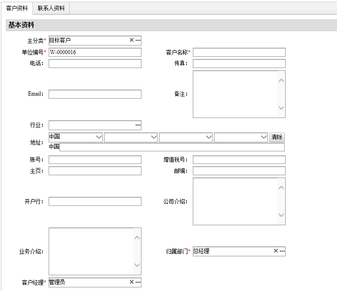
Task: Clear the 主分类 field with its X icon
Action: pyautogui.click(x=132, y=40)
